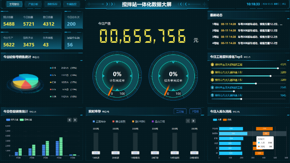Viewport: 290px width, 163px height.
Task: Toggle the orange 消耗 legend item
Action: 227,120
